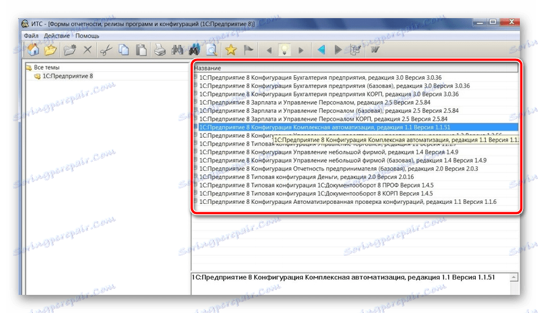Click the tree structure toolbar icon

pyautogui.click(x=355, y=50)
